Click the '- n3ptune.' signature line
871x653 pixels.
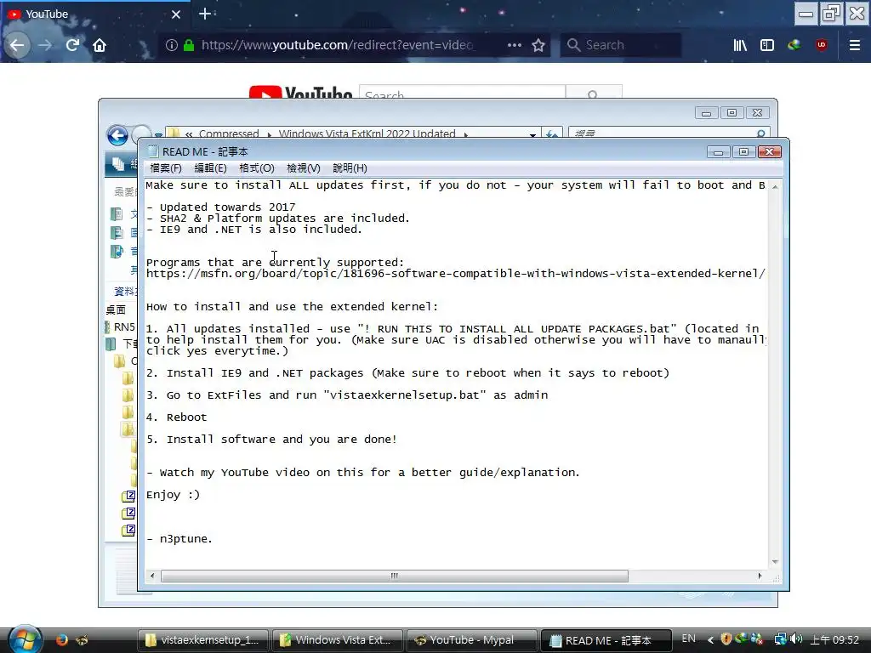click(179, 539)
